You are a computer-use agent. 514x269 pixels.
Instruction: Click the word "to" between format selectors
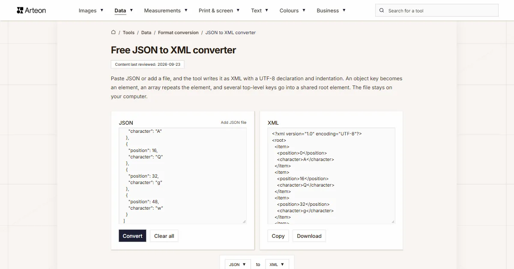(x=258, y=264)
